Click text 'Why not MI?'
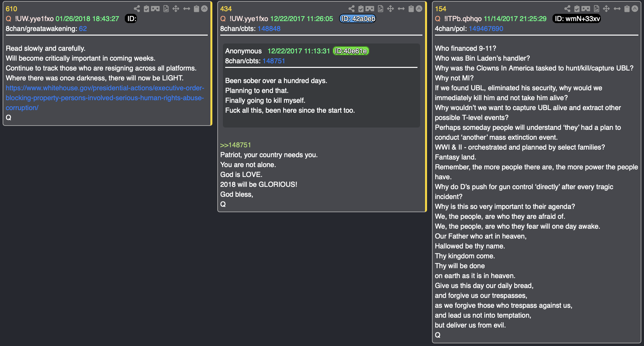 454,78
